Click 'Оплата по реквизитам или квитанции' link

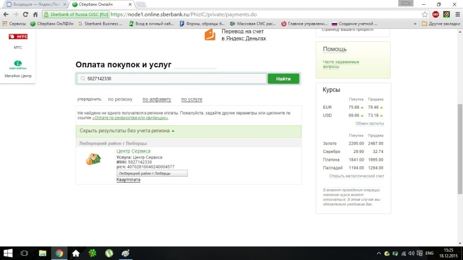click(130, 118)
